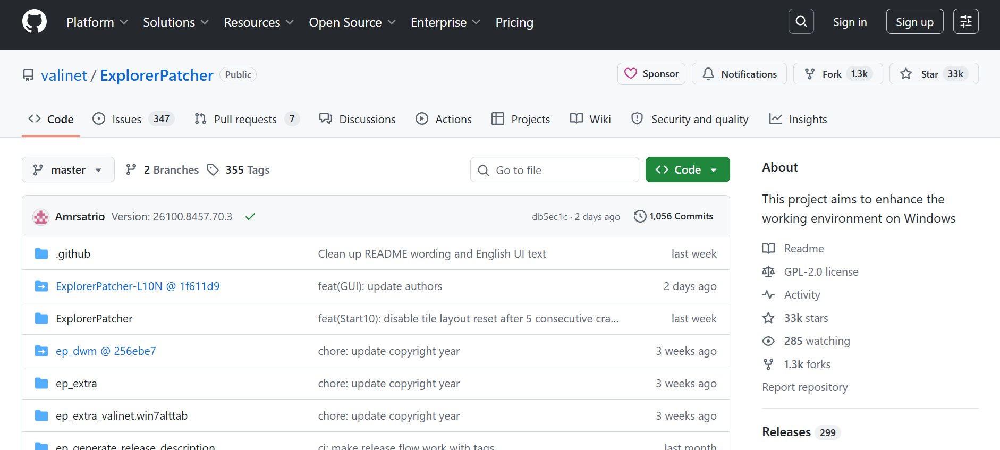This screenshot has width=1000, height=450.
Task: Open the search magnifier button in header
Action: click(x=801, y=22)
